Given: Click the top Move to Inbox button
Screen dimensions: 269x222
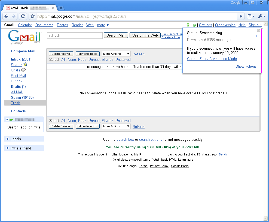Looking at the screenshot, I should (x=88, y=54).
